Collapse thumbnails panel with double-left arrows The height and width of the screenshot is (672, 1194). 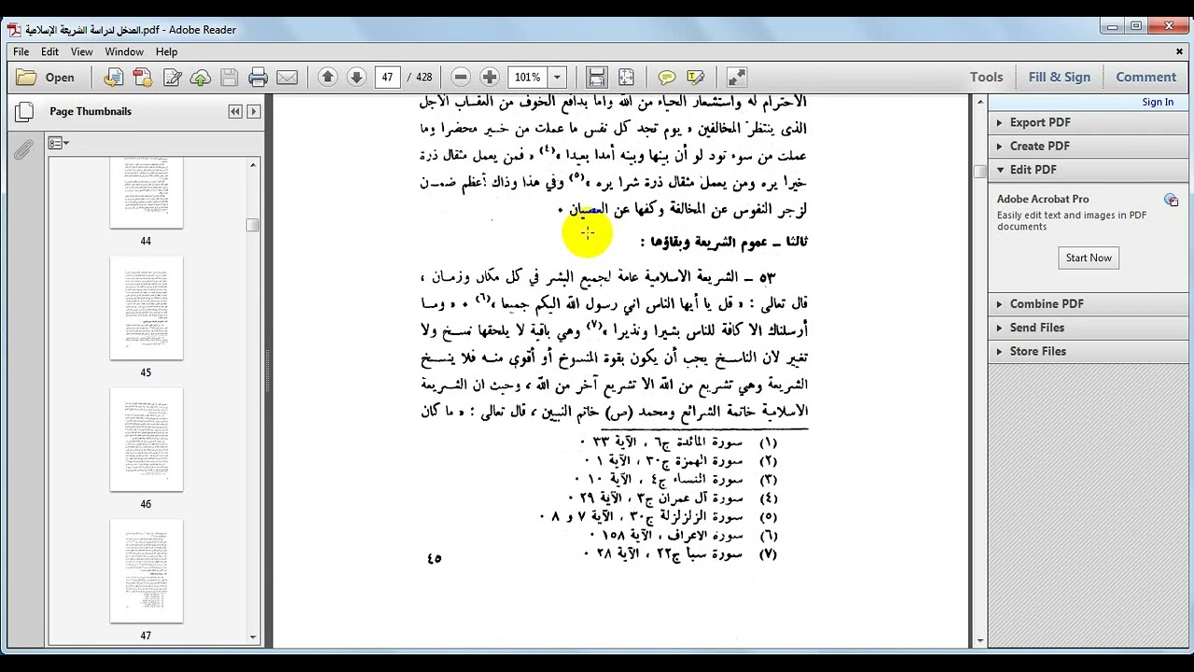pos(235,111)
